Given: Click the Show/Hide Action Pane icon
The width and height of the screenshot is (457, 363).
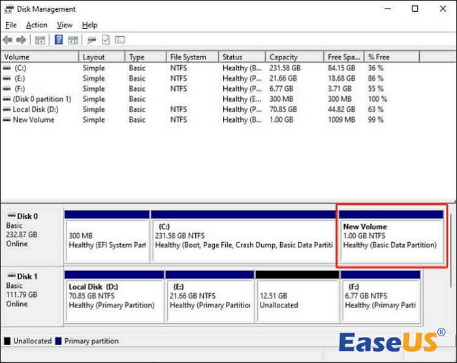Looking at the screenshot, I should [72, 40].
